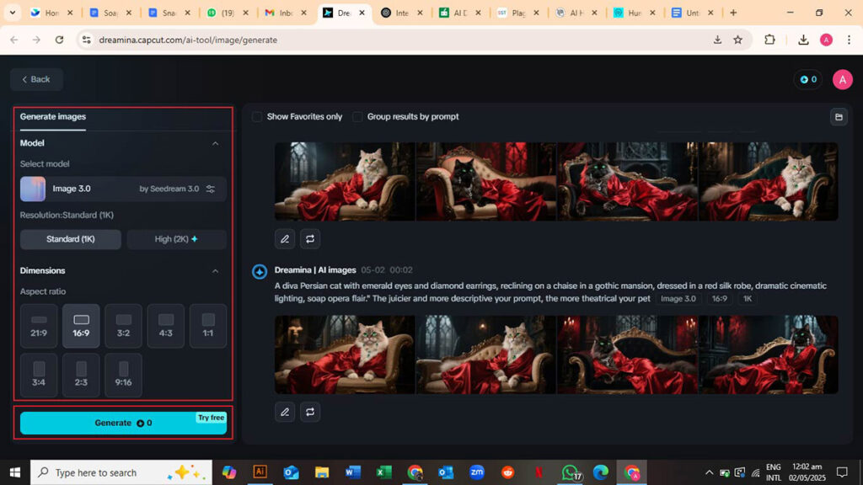Open the pink profile avatar in Dreamina
Viewport: 863px width, 485px height.
pos(842,80)
